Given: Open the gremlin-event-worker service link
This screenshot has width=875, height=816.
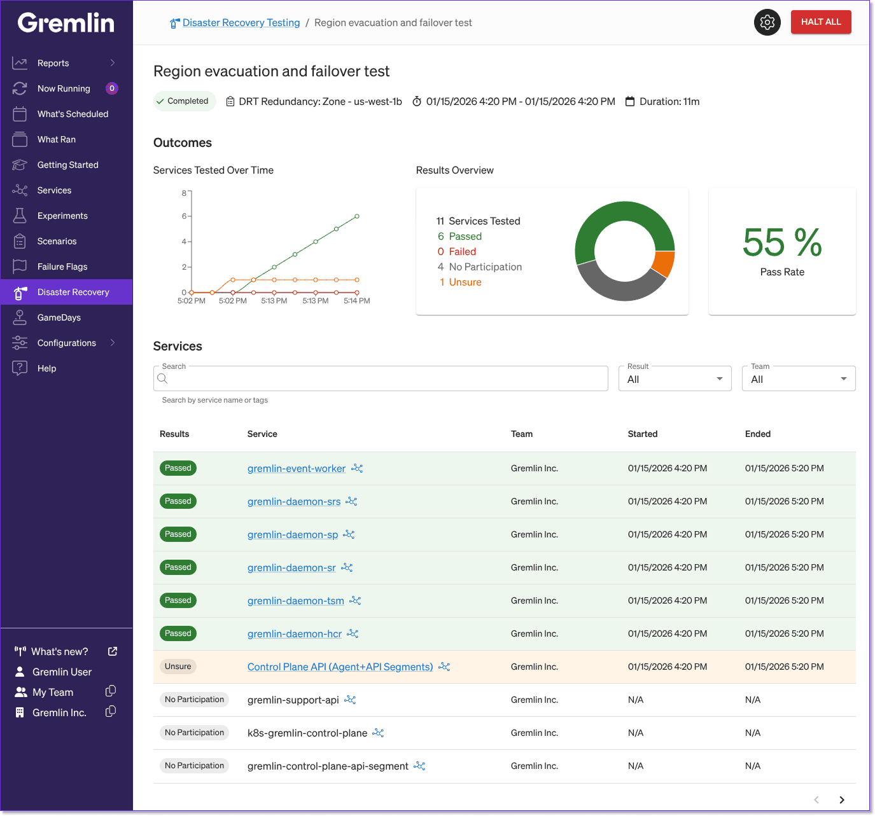Looking at the screenshot, I should click(297, 469).
